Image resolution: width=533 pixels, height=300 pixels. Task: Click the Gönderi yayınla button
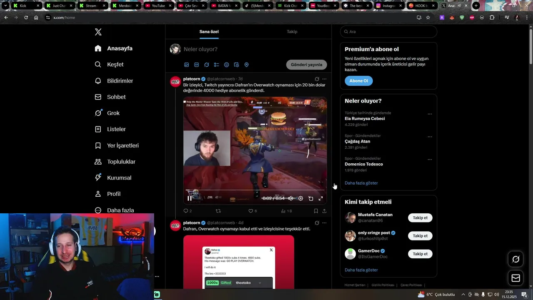306,65
